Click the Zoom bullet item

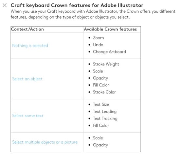[x=99, y=38]
